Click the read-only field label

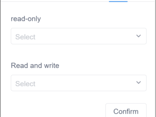point(26,19)
